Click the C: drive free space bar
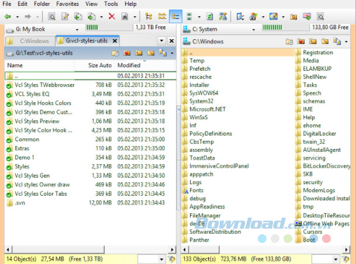356x264 pixels. 286,27
